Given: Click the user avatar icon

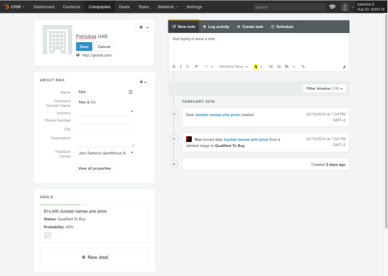Looking at the screenshot, I should (345, 7).
